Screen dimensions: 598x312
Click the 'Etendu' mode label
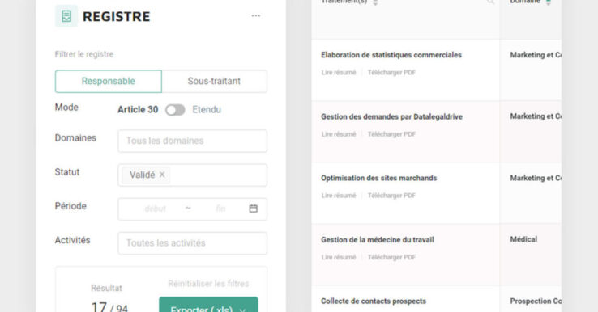click(207, 110)
